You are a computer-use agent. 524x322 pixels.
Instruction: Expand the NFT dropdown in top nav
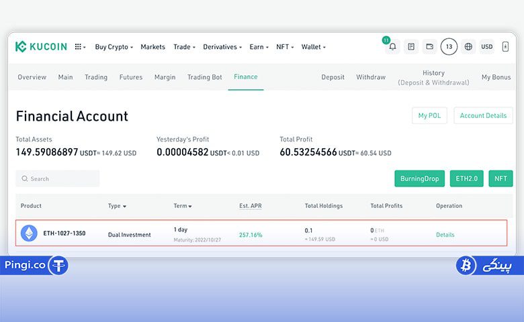click(x=285, y=47)
